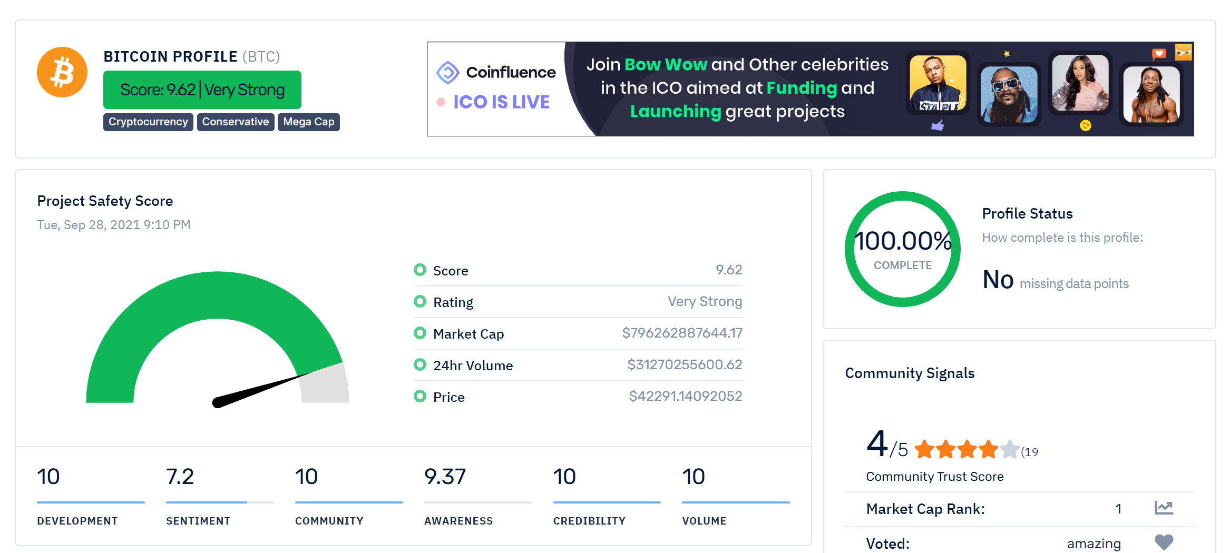Click the thumbs-up icon in the banner
1230x553 pixels.
click(938, 126)
